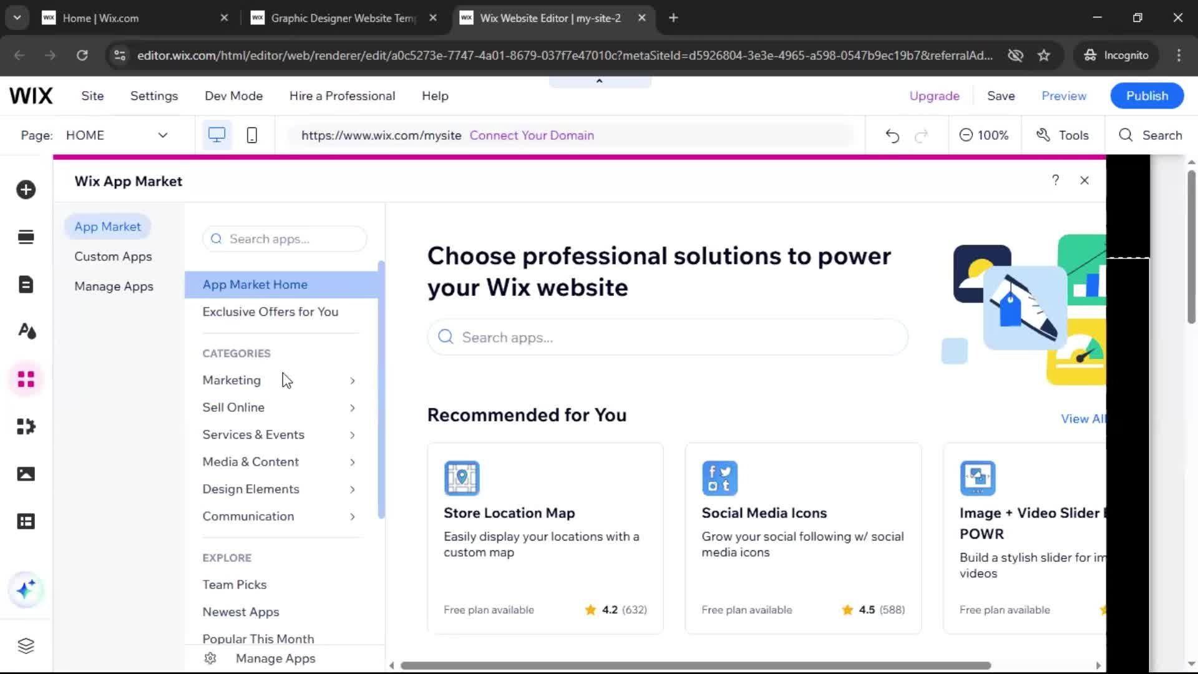Click the gear icon beside Manage Apps
The height and width of the screenshot is (674, 1198).
(x=210, y=658)
